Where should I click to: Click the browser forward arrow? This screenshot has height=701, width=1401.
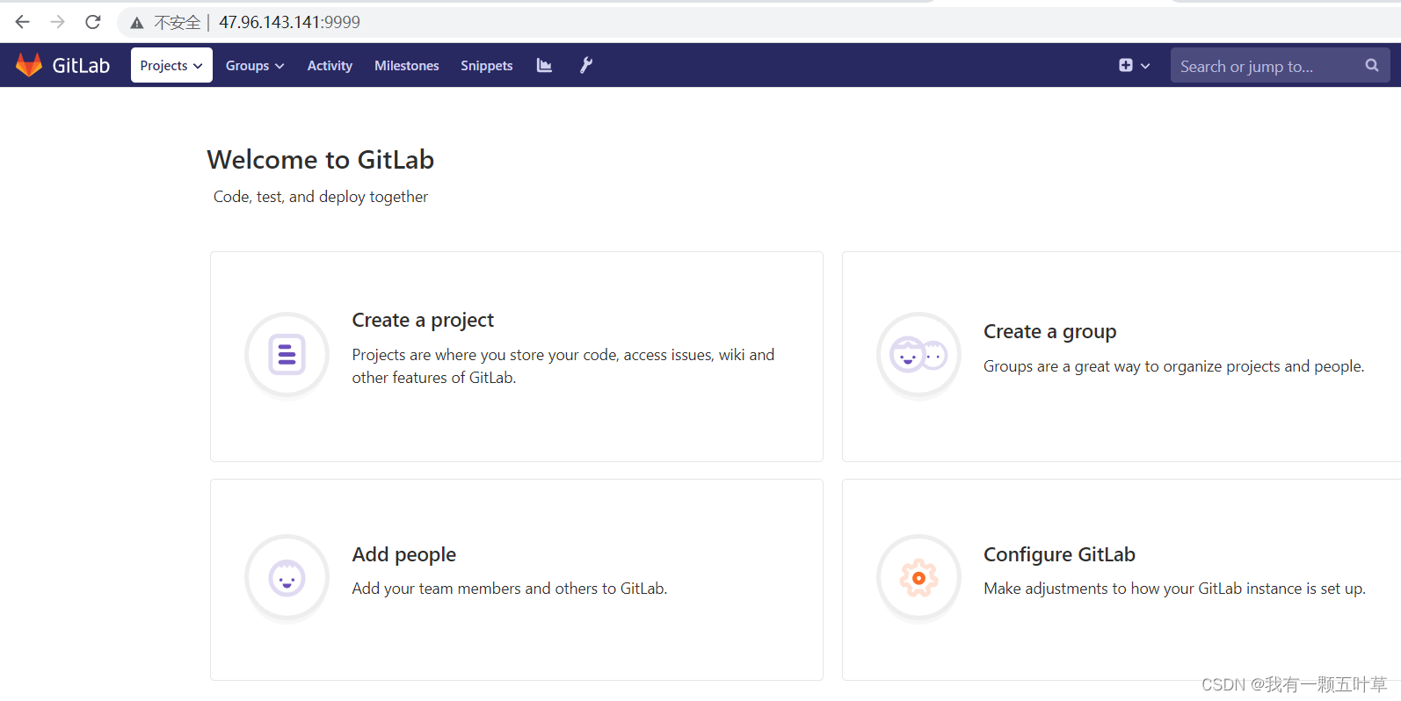(x=58, y=22)
